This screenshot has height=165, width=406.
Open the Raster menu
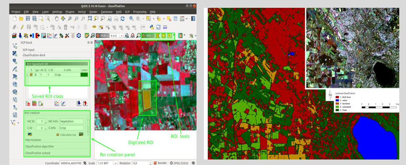click(93, 12)
